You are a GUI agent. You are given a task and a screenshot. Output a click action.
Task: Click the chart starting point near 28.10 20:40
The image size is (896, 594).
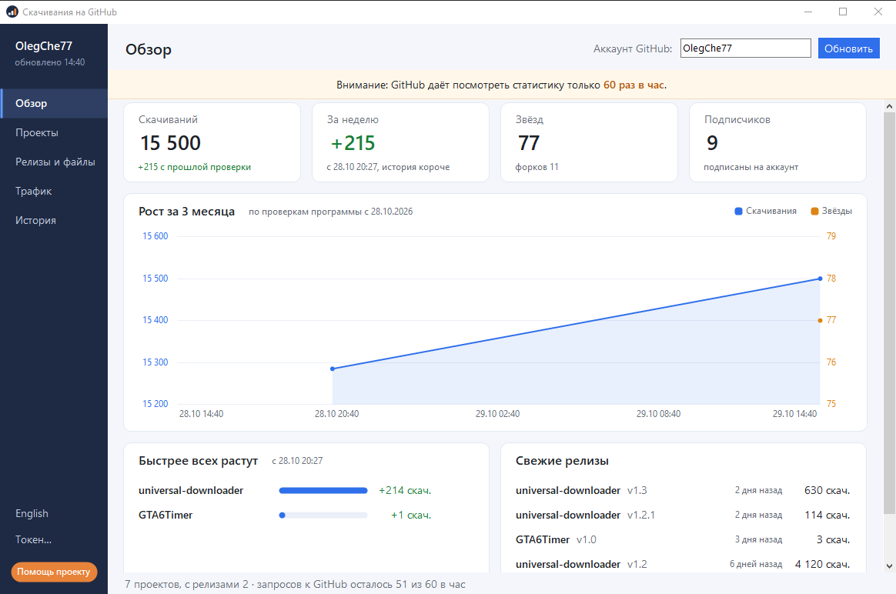coord(333,369)
